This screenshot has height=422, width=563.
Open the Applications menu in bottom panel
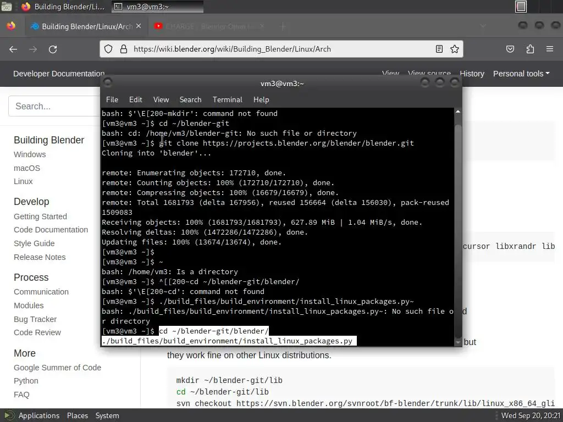[x=39, y=415]
